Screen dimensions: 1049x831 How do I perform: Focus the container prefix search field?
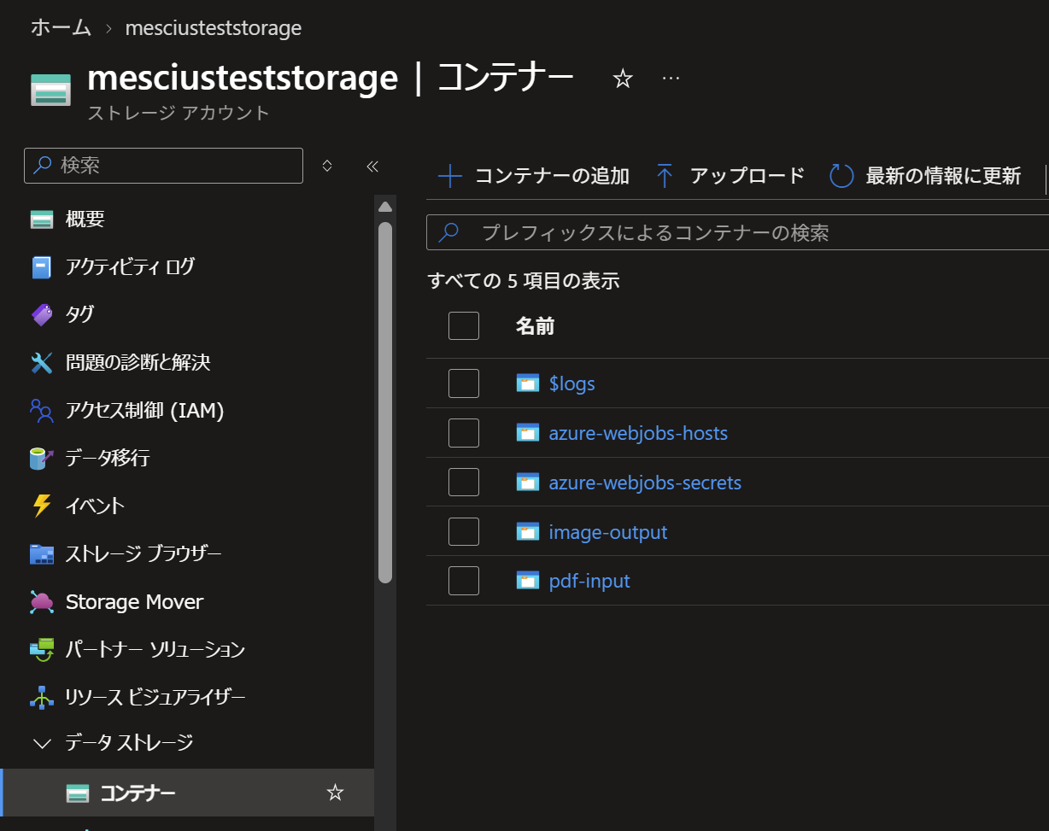tap(737, 232)
